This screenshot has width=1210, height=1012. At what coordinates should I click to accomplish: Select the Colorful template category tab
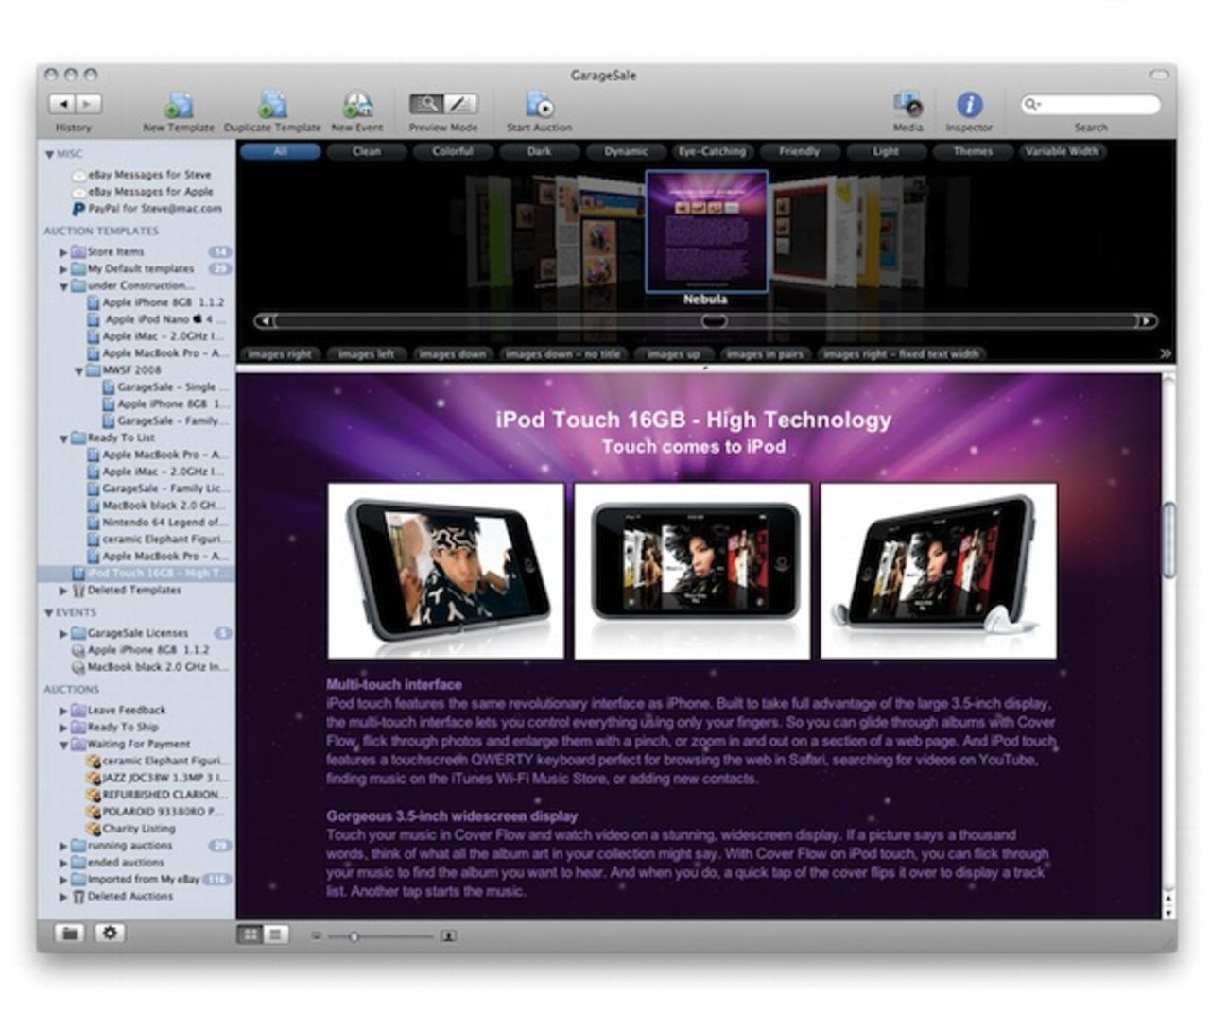click(x=453, y=151)
